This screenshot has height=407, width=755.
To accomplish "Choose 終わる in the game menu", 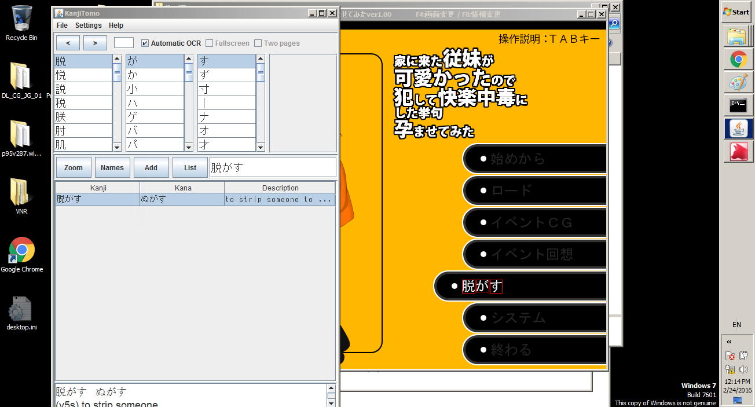I will coord(534,350).
